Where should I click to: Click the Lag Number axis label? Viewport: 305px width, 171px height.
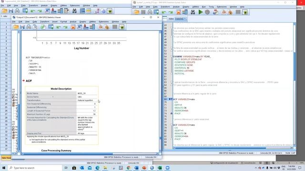pyautogui.click(x=81, y=48)
